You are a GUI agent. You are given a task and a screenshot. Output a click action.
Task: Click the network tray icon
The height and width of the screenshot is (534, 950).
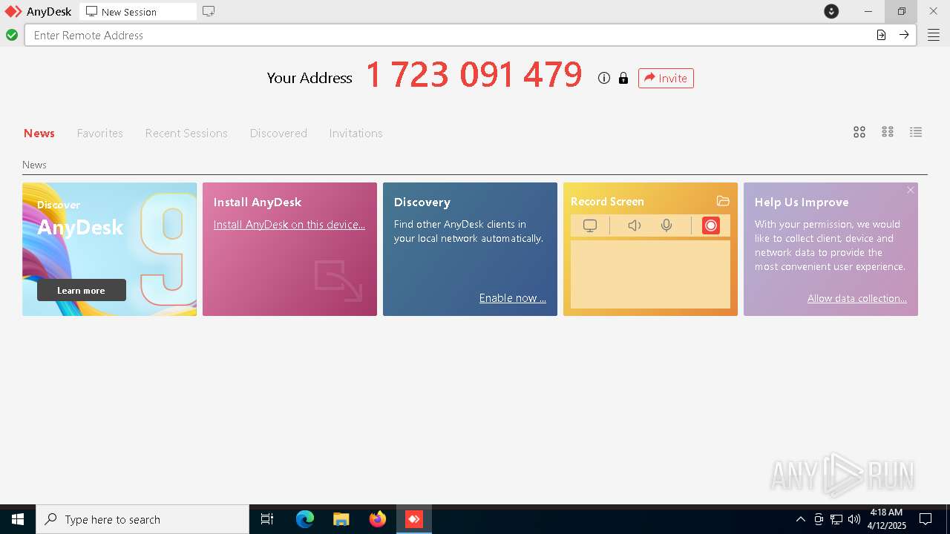tap(836, 519)
